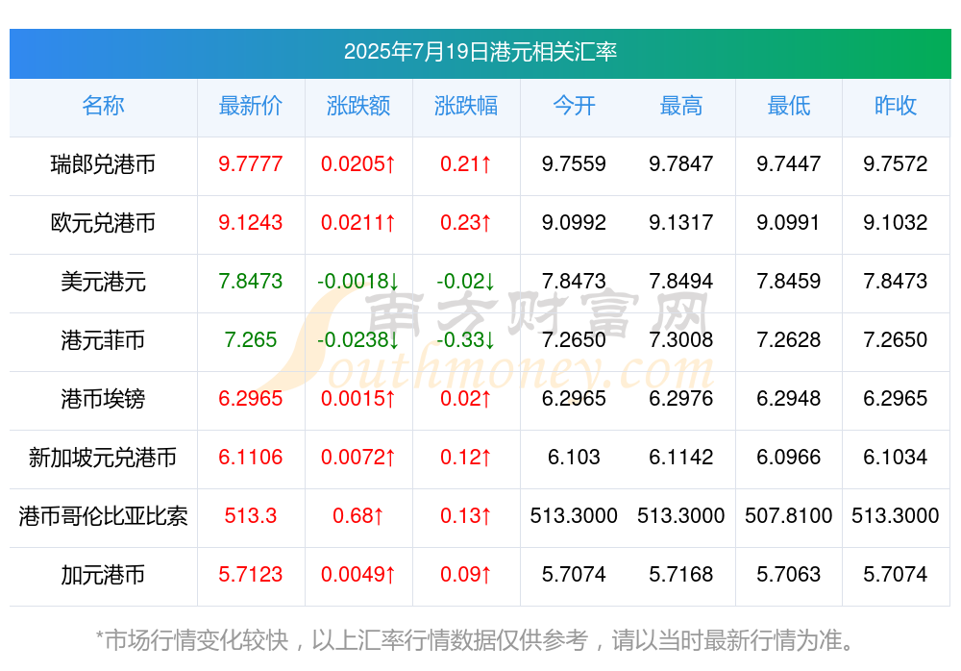
Task: Click low value 6.0966
Action: [788, 457]
